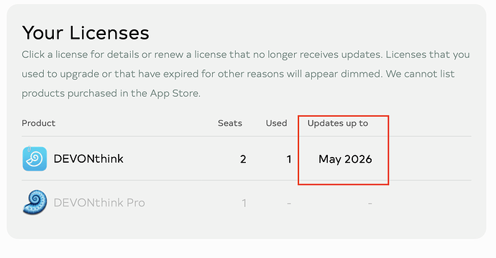The image size is (496, 258).
Task: Click the Your Licenses heading
Action: [x=86, y=33]
